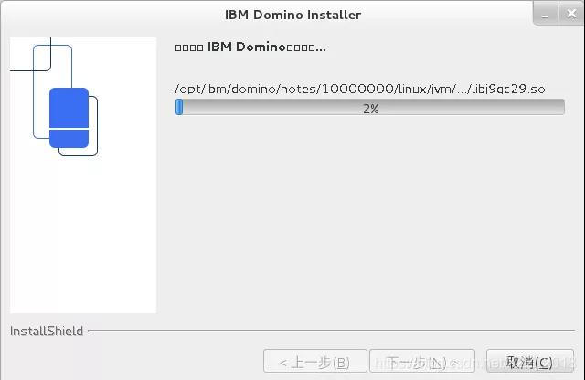Select the libj9gc29.so file path text
Image resolution: width=585 pixels, height=380 pixels.
360,90
